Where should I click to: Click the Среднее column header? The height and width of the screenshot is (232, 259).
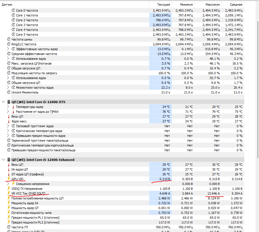tap(233, 5)
